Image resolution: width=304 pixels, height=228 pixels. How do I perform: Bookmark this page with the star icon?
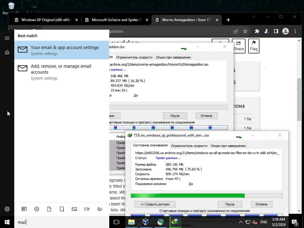[245, 31]
